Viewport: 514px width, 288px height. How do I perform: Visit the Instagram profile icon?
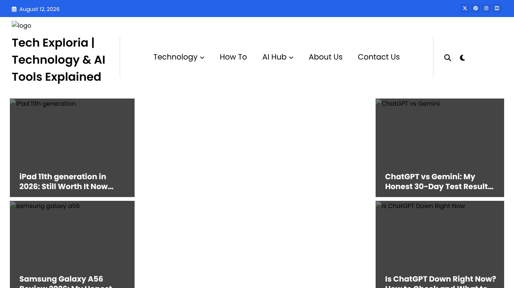tap(486, 8)
